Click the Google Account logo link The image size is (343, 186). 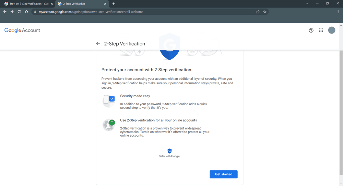point(22,30)
